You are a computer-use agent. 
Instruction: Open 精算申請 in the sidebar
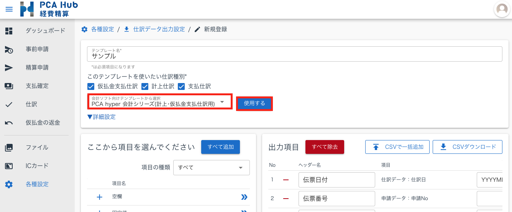click(x=37, y=68)
